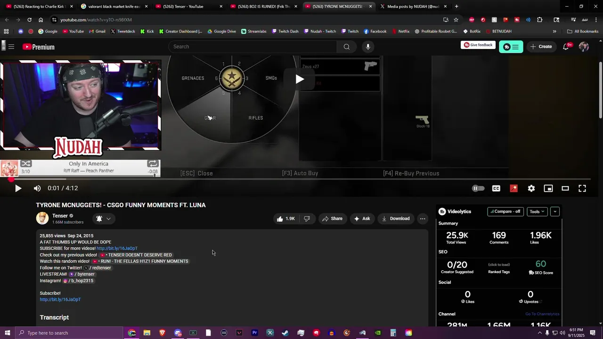The height and width of the screenshot is (339, 603).
Task: Switch to miniplayer mode
Action: pos(548,188)
